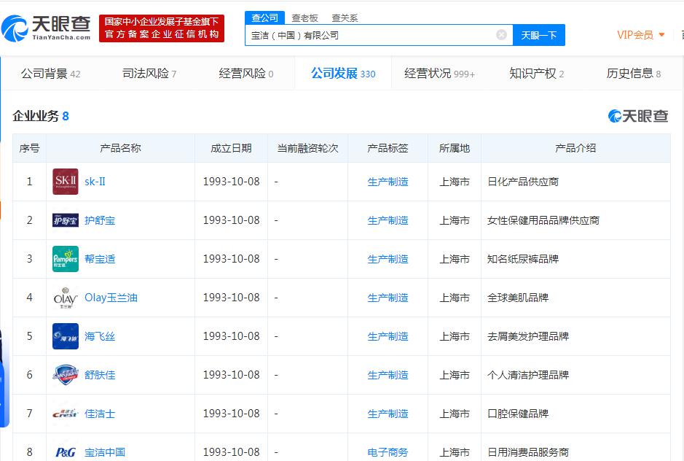Click 日化产品供应商 description text

click(x=523, y=182)
